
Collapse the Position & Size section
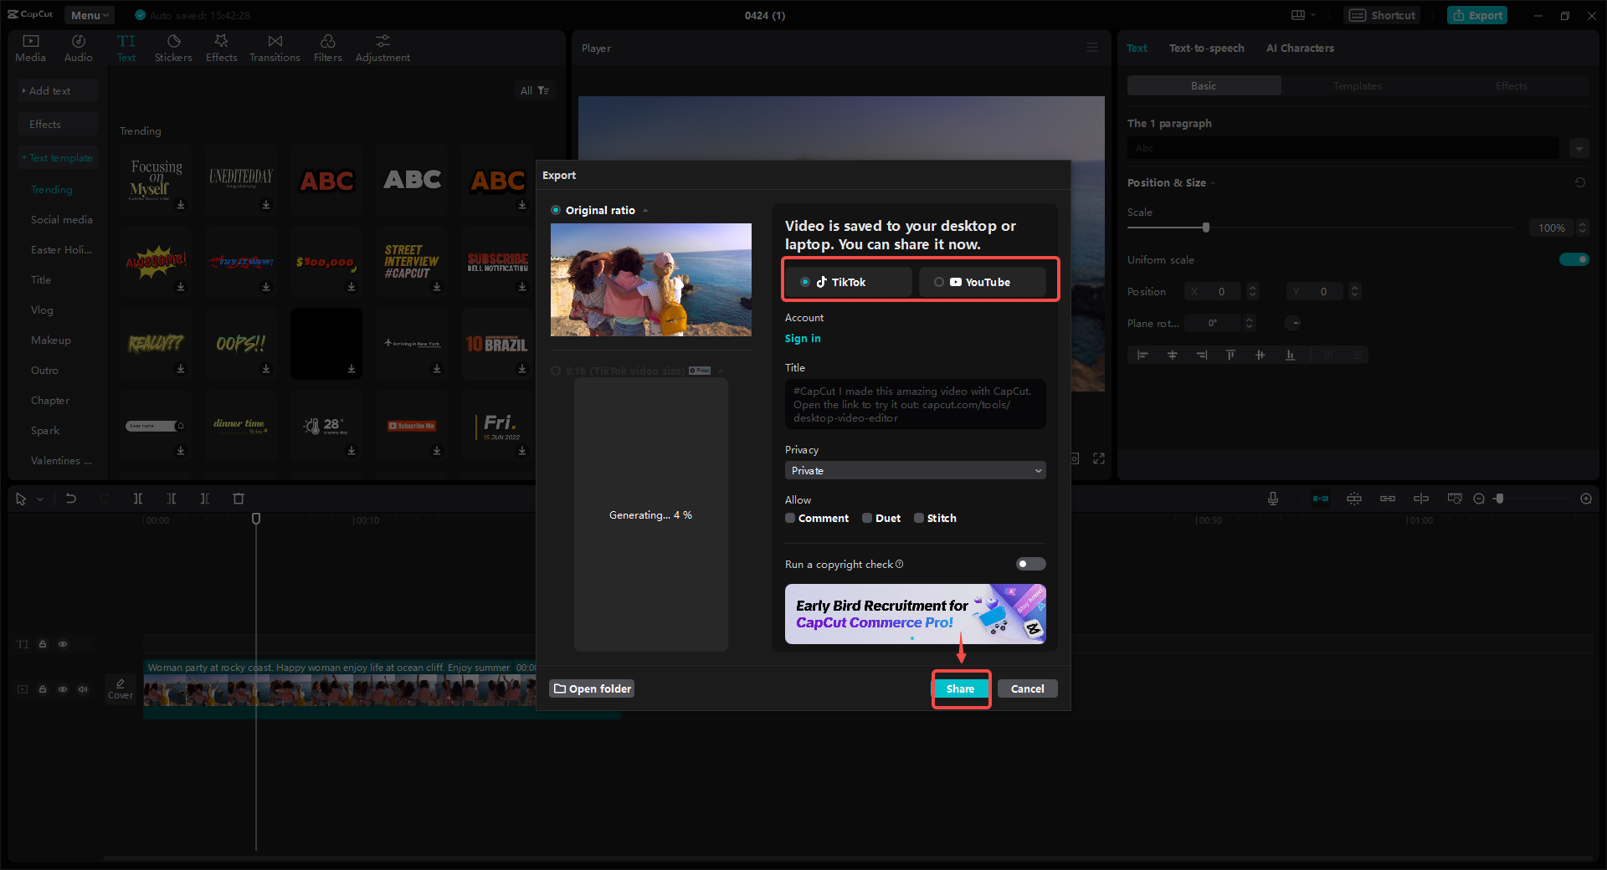[1213, 183]
